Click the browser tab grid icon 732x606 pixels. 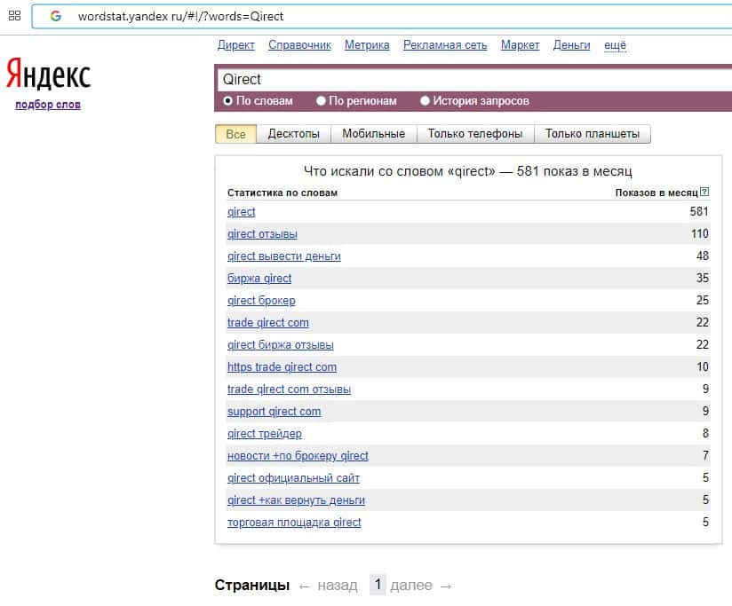(x=14, y=16)
